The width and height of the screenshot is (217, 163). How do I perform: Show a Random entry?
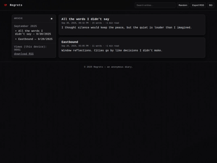[183, 5]
